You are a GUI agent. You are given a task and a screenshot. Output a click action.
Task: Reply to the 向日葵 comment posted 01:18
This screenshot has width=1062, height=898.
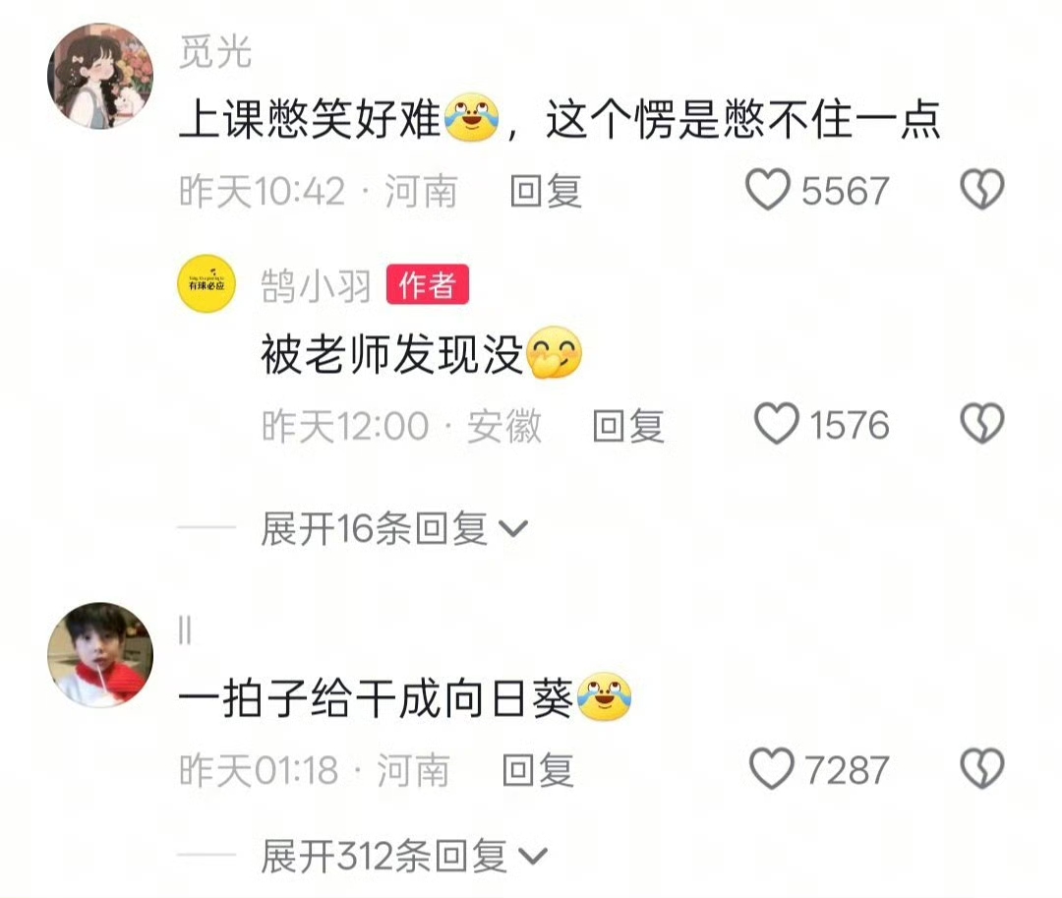pyautogui.click(x=538, y=771)
